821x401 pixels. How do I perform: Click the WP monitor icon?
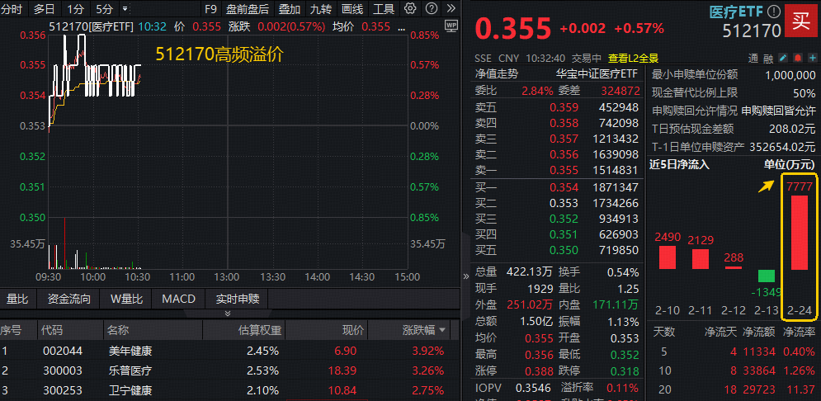click(451, 26)
